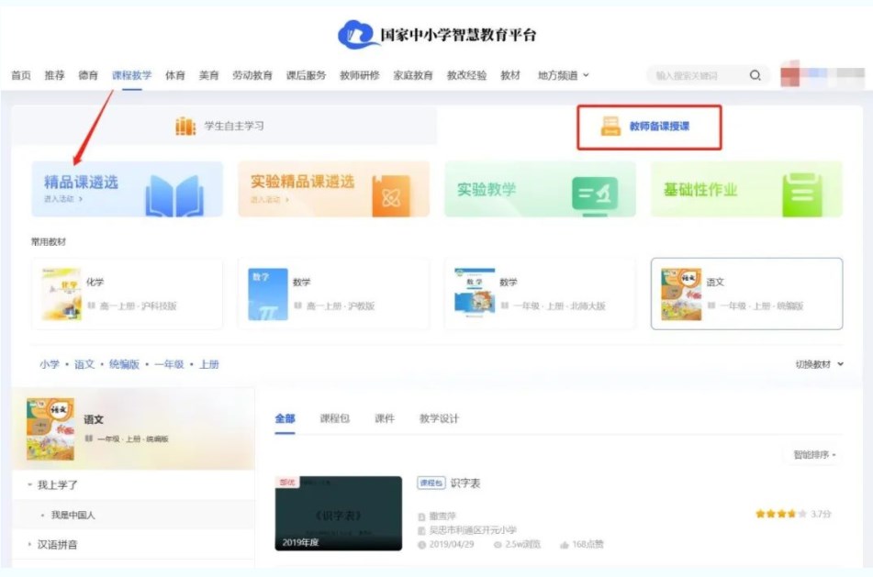This screenshot has height=577, width=873.
Task: Click breadcrumb 一年级
Action: (x=169, y=364)
